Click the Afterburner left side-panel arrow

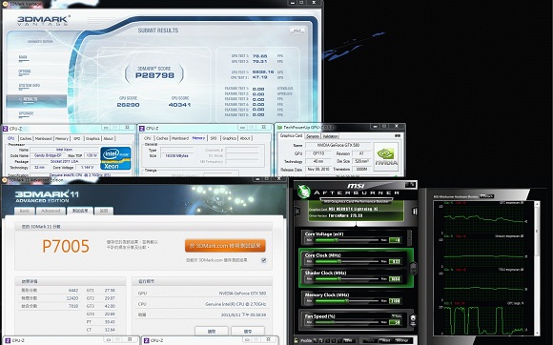click(297, 212)
